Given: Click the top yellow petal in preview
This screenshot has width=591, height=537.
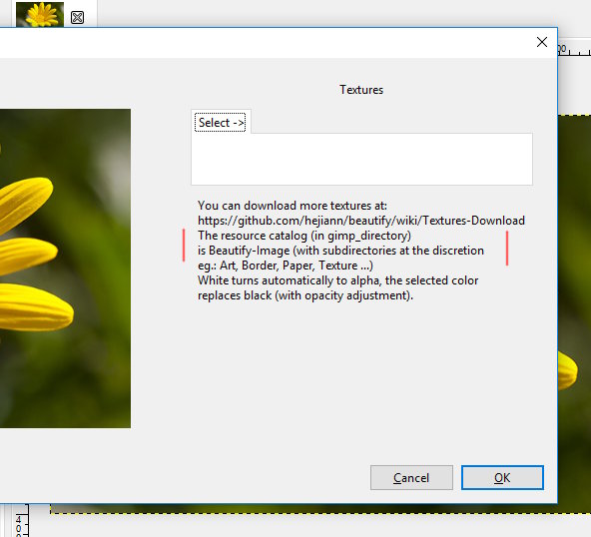Looking at the screenshot, I should click(x=25, y=204).
